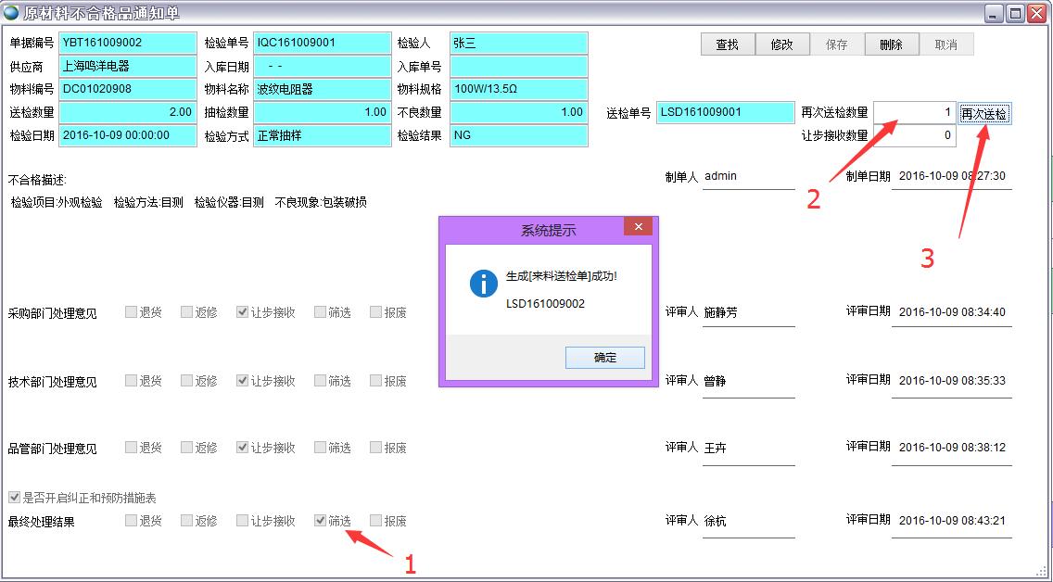Click the blue info icon in the dialog
Screen dimensions: 1053x582
pos(484,283)
